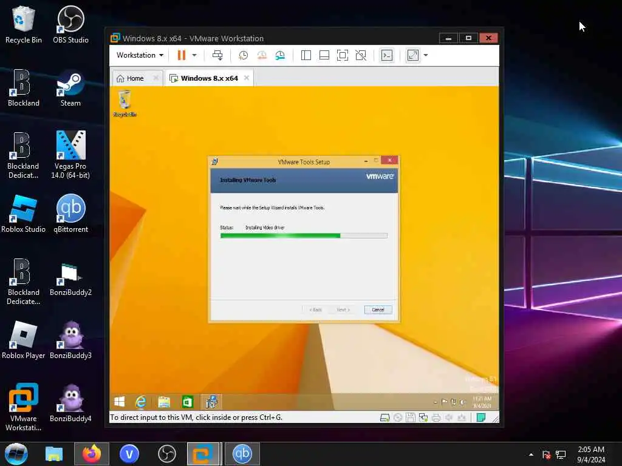Toggle the thumbnail bar view
The width and height of the screenshot is (622, 466).
[x=324, y=55]
